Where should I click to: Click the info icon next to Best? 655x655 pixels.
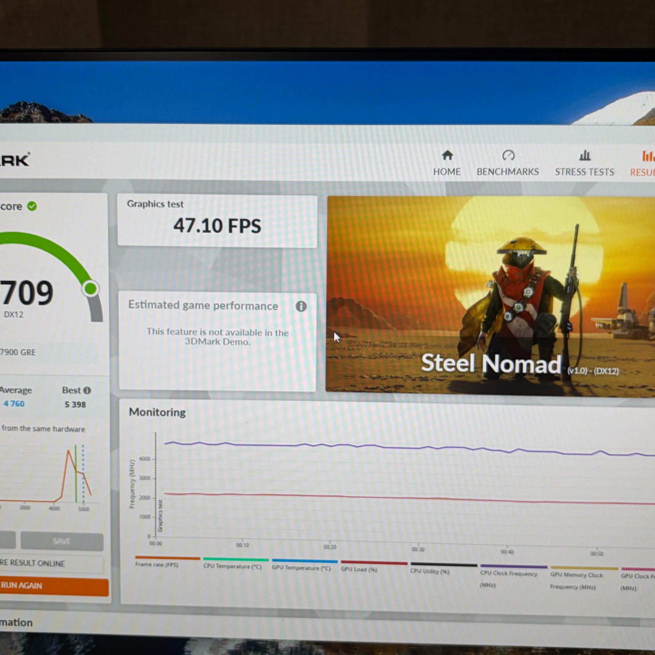click(87, 390)
